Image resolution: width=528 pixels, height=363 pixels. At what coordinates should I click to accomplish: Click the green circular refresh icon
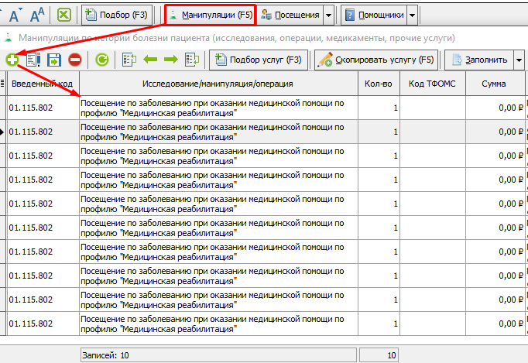[x=101, y=59]
